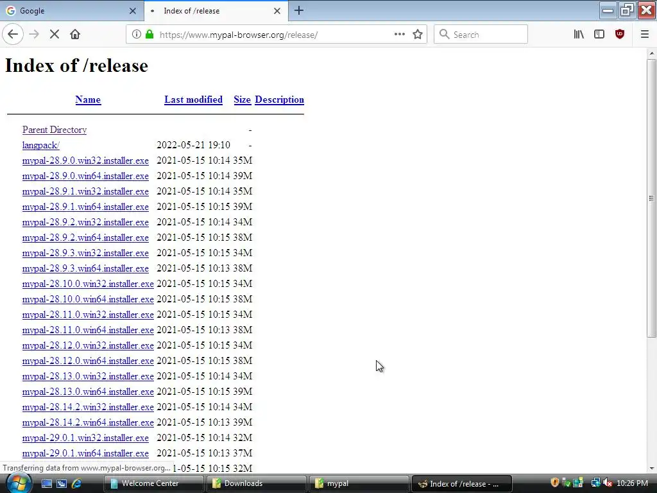
Task: Open a new tab with plus button
Action: (x=299, y=10)
